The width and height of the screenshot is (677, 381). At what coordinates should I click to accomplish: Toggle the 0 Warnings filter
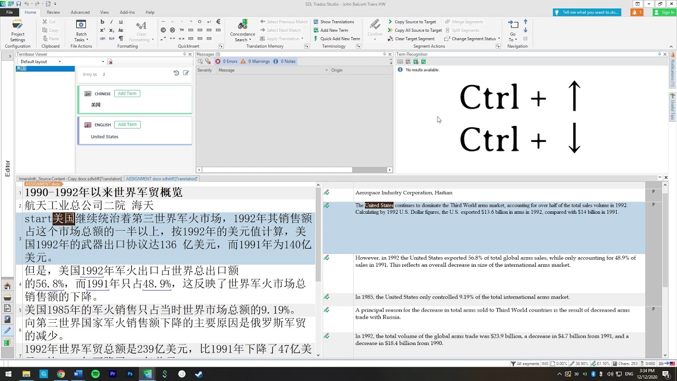pos(255,61)
